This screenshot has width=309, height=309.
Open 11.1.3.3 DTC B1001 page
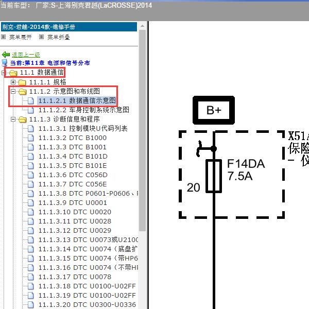point(73,147)
